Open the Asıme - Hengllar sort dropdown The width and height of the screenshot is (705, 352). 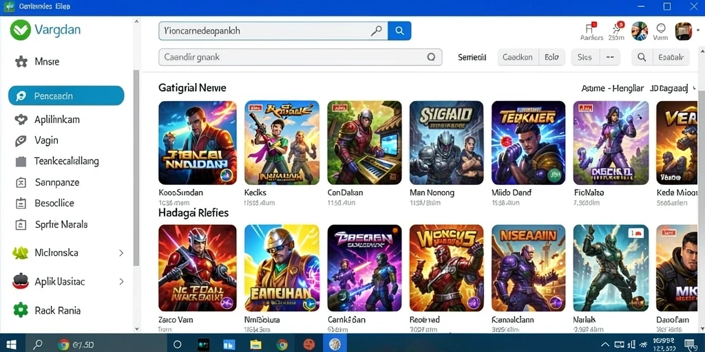click(x=612, y=89)
